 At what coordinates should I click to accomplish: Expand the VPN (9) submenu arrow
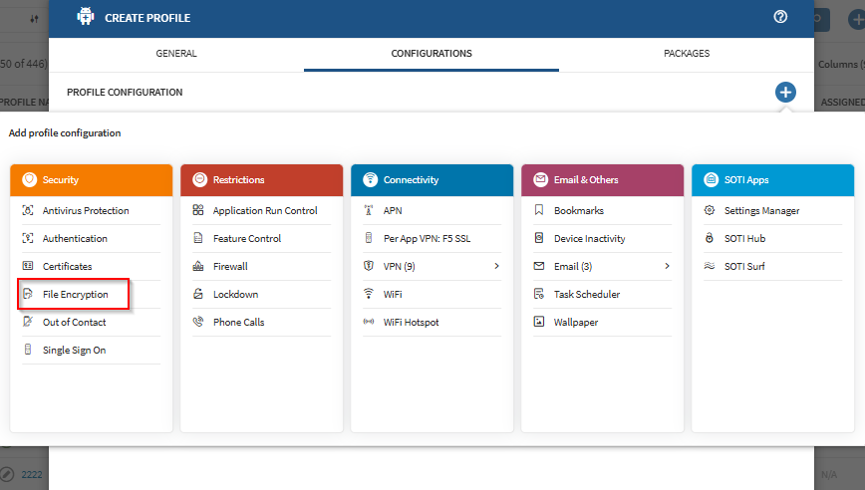495,267
